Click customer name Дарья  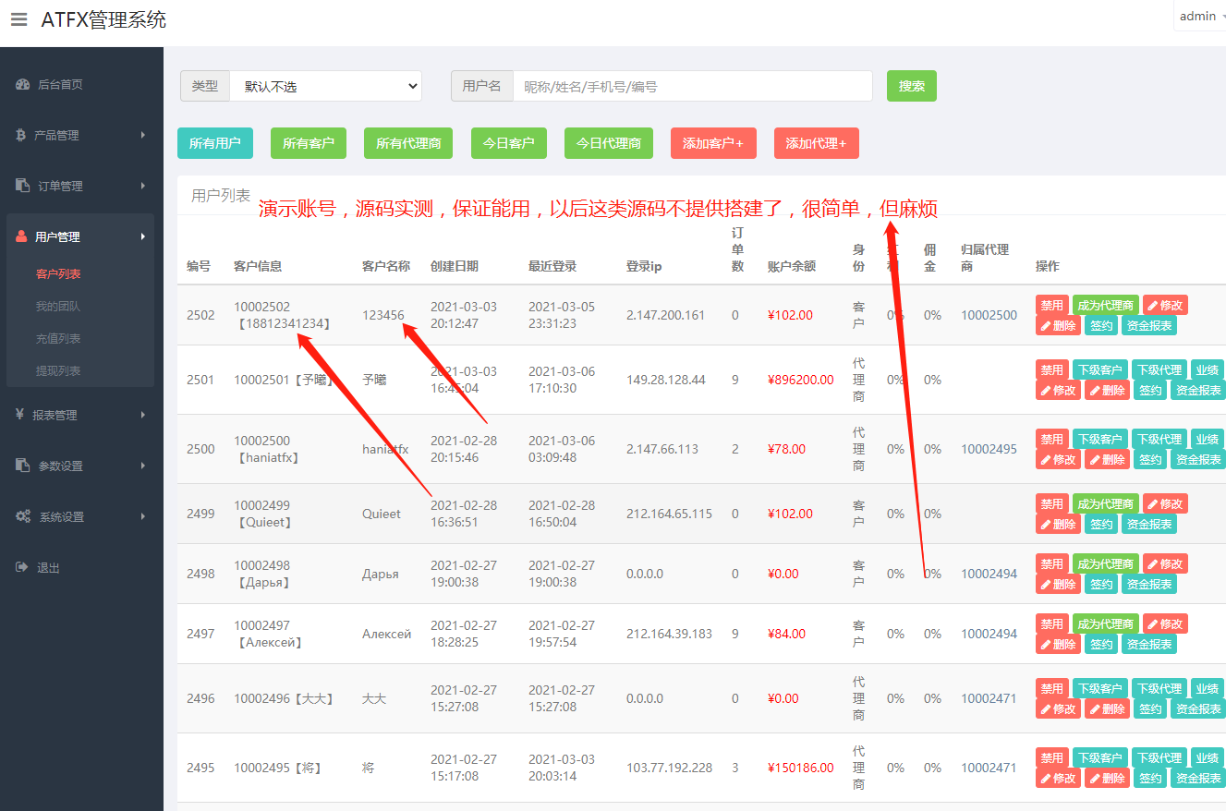click(x=381, y=574)
